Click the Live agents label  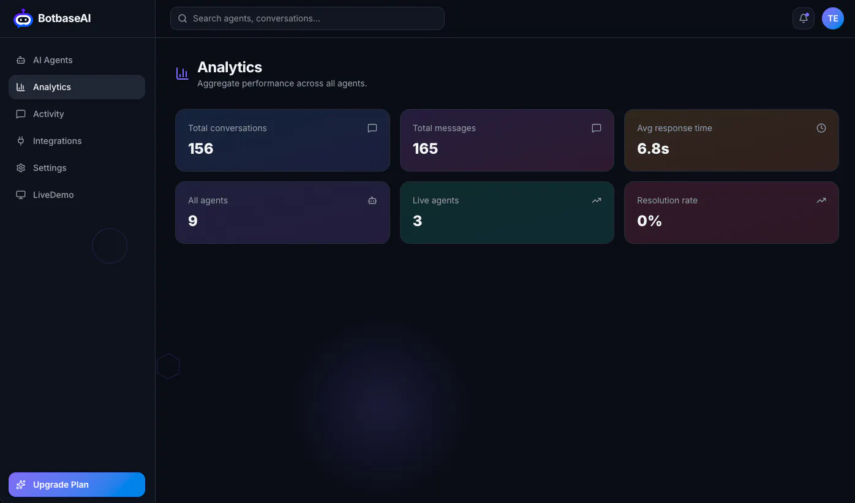(435, 200)
